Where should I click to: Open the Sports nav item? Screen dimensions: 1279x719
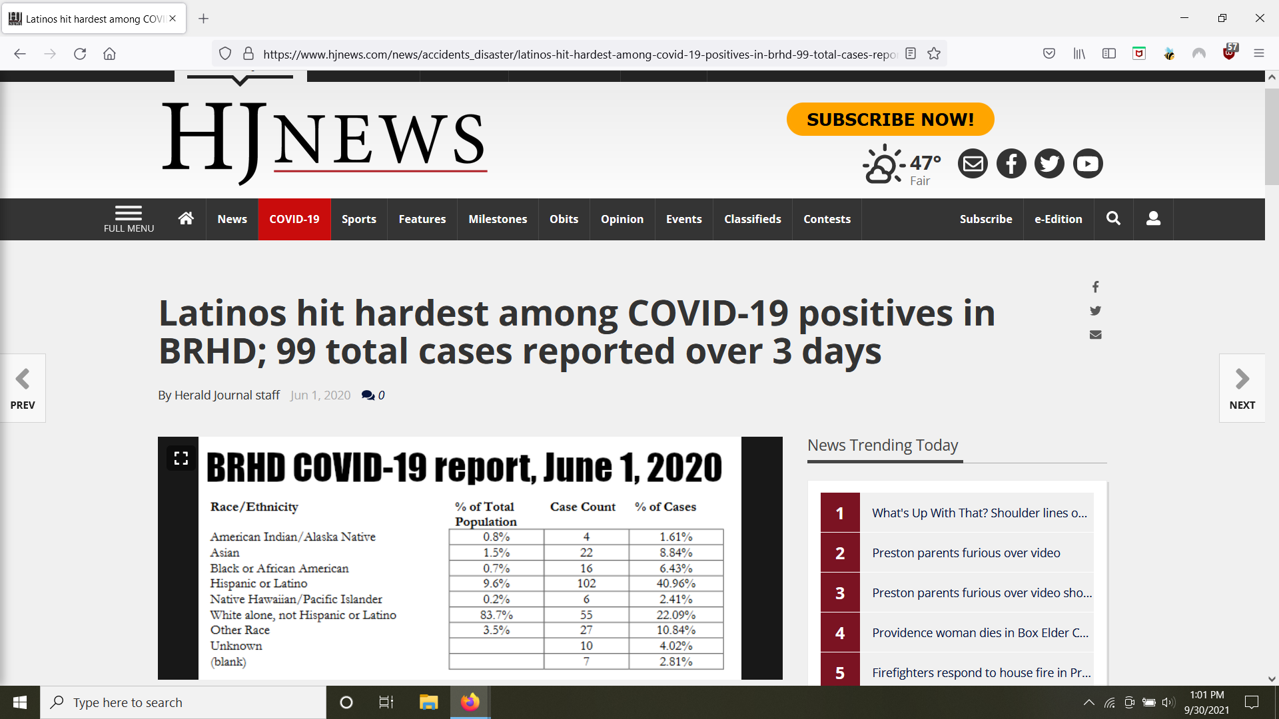[x=358, y=219]
